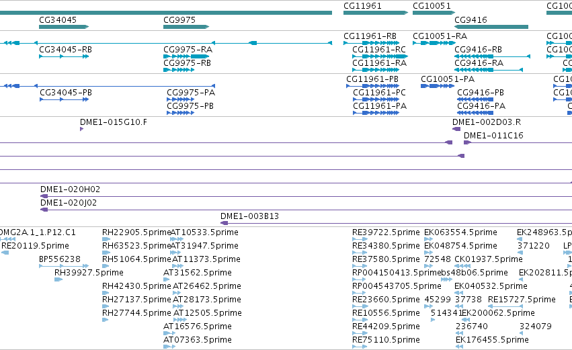Select transcript CG9416-RB
This screenshot has width=572, height=350.
(x=492, y=56)
